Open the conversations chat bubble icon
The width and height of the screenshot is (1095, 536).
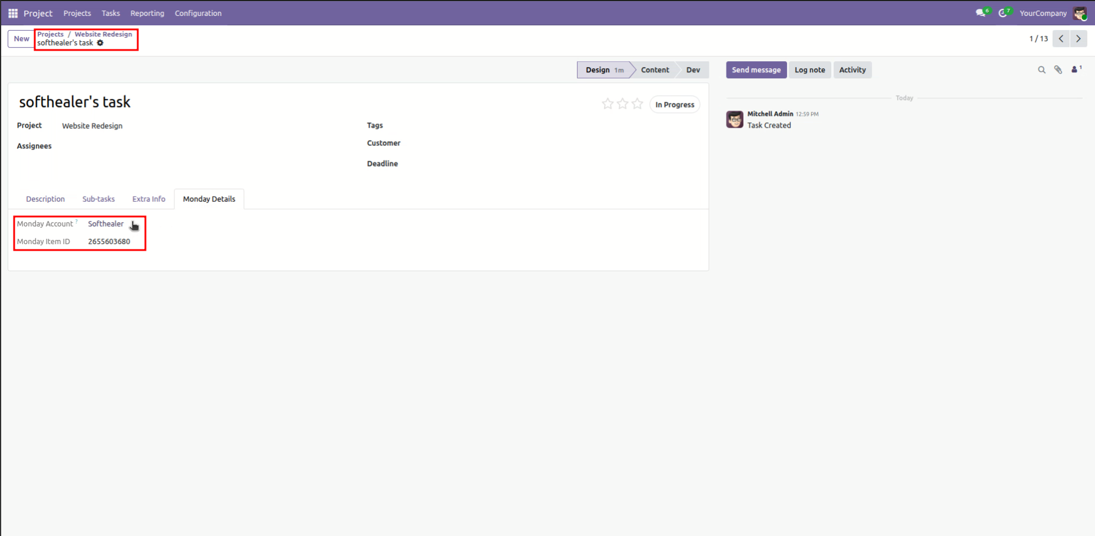click(981, 13)
